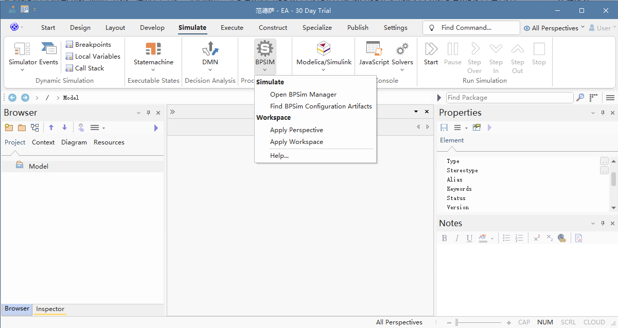Click Find BPSim Configuration Artifacts
The height and width of the screenshot is (328, 618).
click(x=321, y=106)
